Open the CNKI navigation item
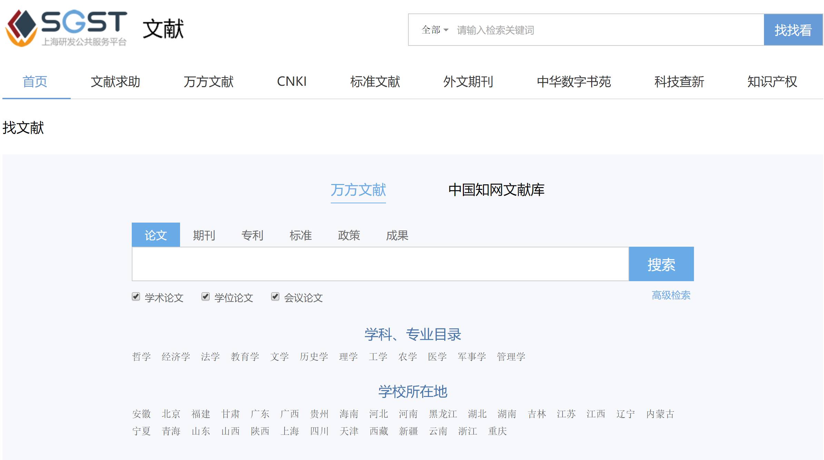Viewport: 824px width, 460px height. (x=292, y=82)
